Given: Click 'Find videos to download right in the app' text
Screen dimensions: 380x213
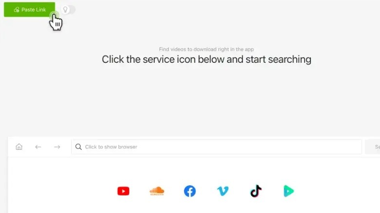Looking at the screenshot, I should point(207,49).
